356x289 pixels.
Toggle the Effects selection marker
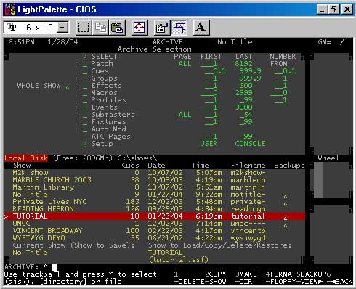click(84, 86)
